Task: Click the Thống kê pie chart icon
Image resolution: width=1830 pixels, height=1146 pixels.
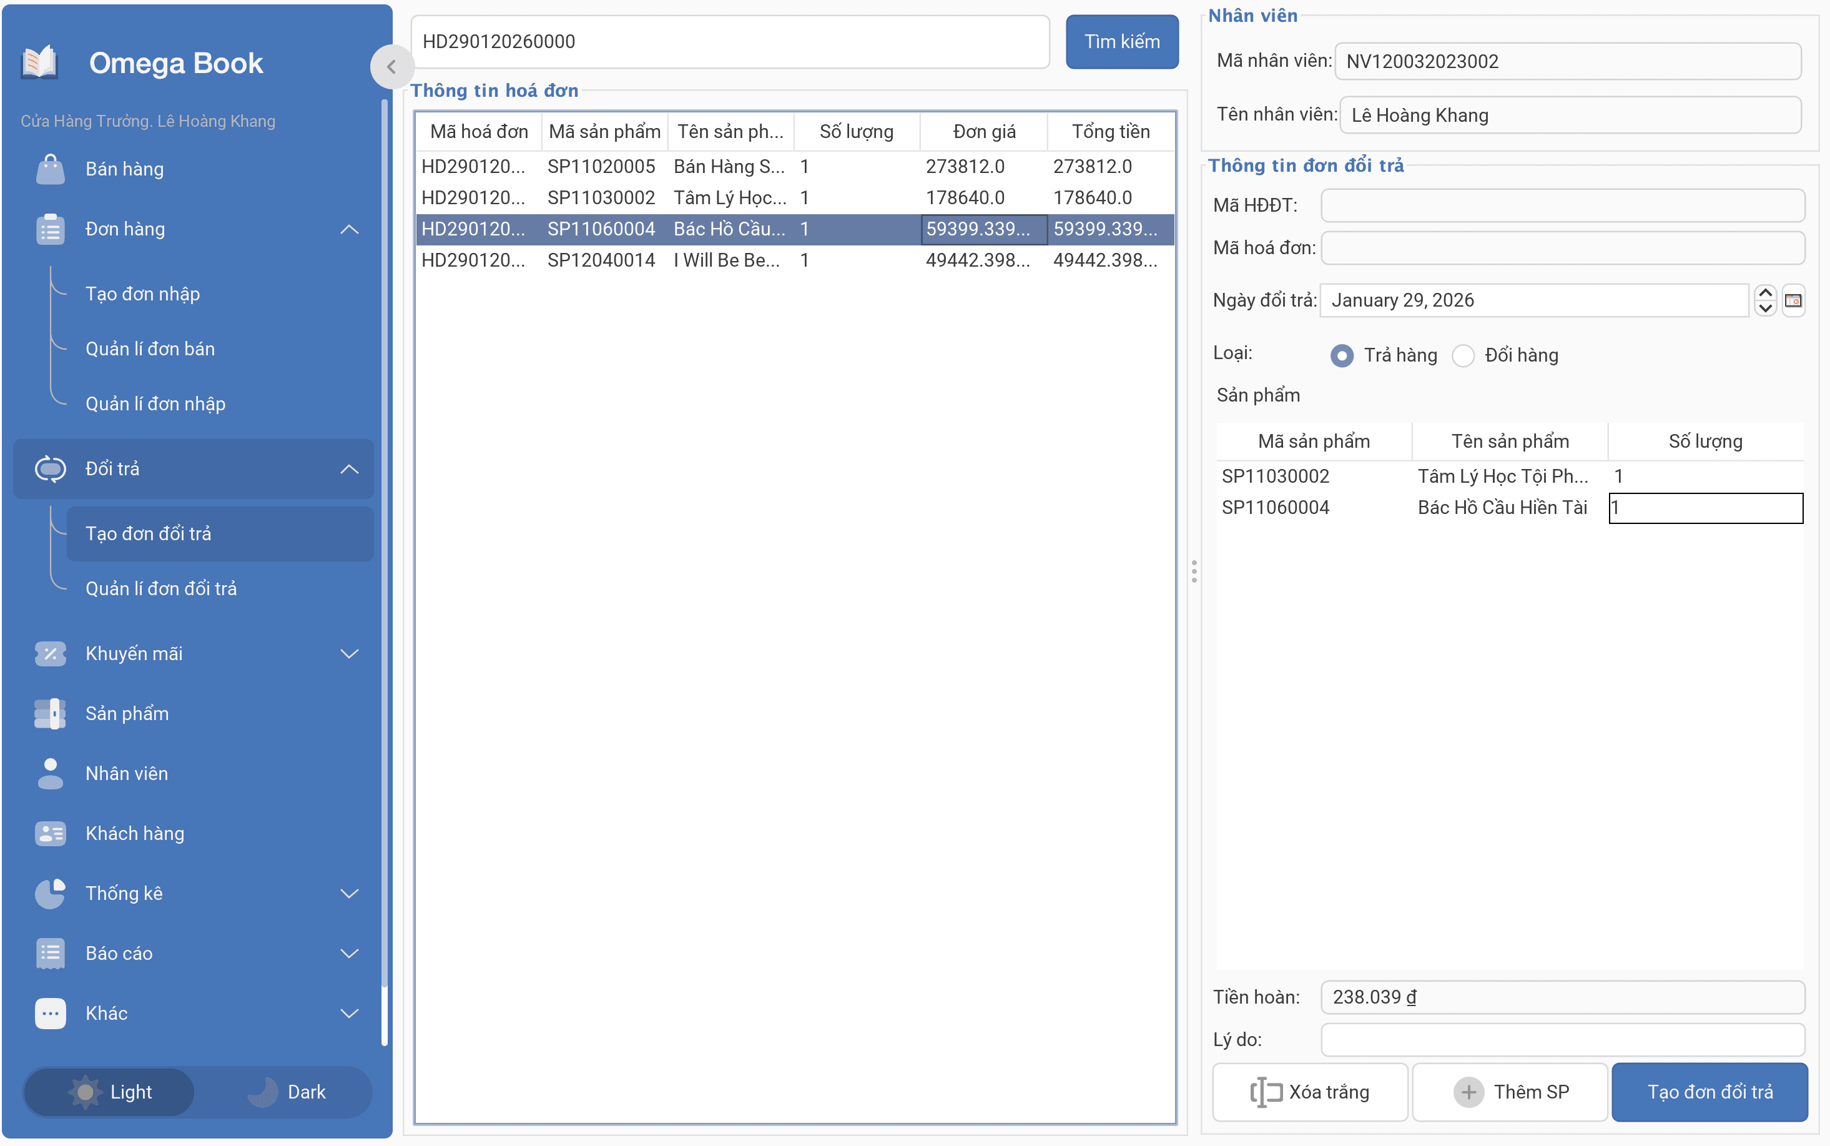Action: pos(50,893)
